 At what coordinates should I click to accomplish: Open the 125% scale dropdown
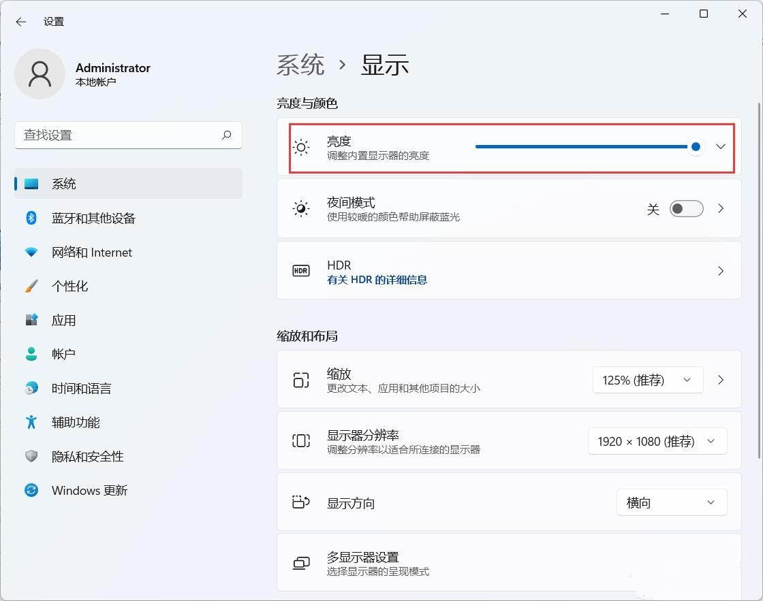click(647, 380)
